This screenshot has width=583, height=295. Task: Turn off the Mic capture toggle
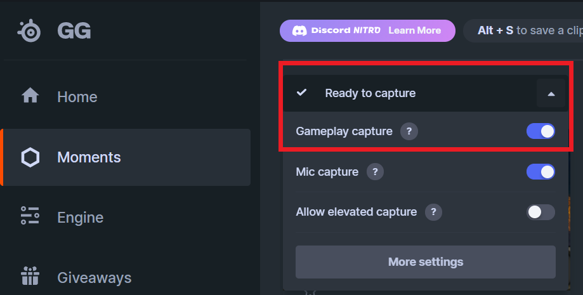coord(540,171)
